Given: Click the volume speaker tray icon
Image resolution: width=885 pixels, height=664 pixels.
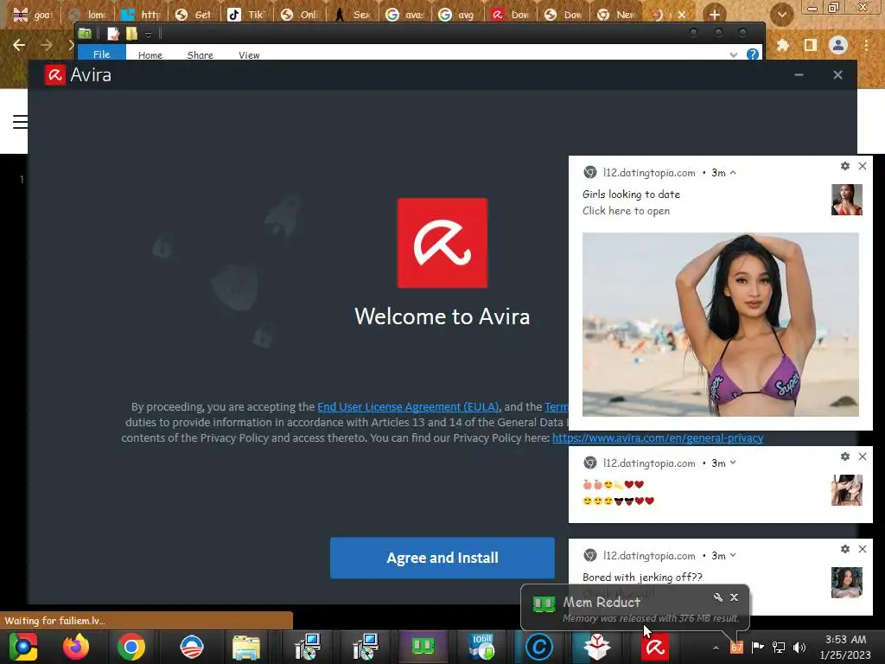Looking at the screenshot, I should point(799,647).
